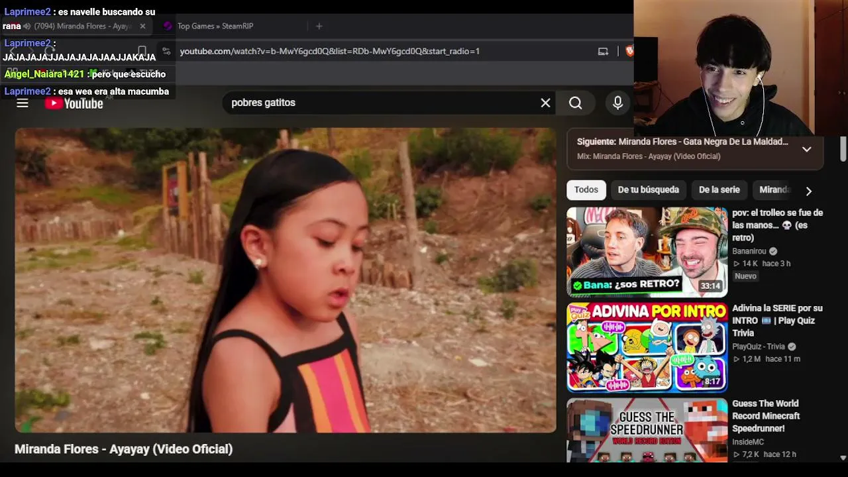Start voice search with microphone
The image size is (848, 477).
pyautogui.click(x=617, y=103)
